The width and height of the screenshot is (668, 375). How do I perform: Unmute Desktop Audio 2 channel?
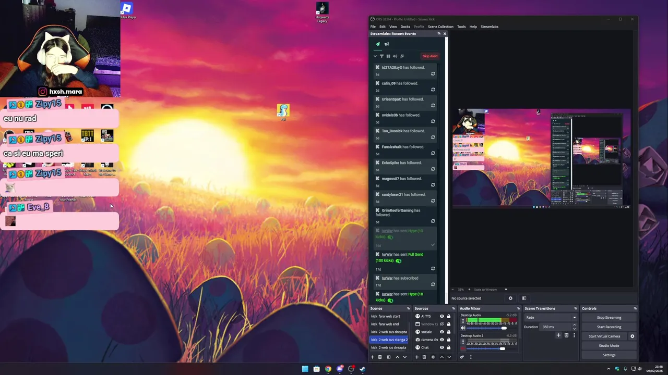coord(463,348)
